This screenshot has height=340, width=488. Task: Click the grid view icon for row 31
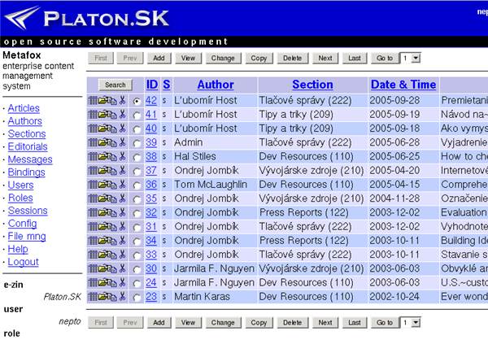pyautogui.click(x=93, y=226)
